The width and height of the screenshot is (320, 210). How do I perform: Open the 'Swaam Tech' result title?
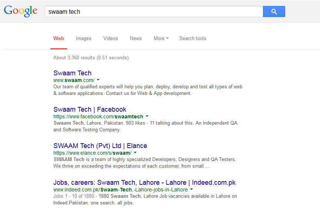tap(73, 73)
